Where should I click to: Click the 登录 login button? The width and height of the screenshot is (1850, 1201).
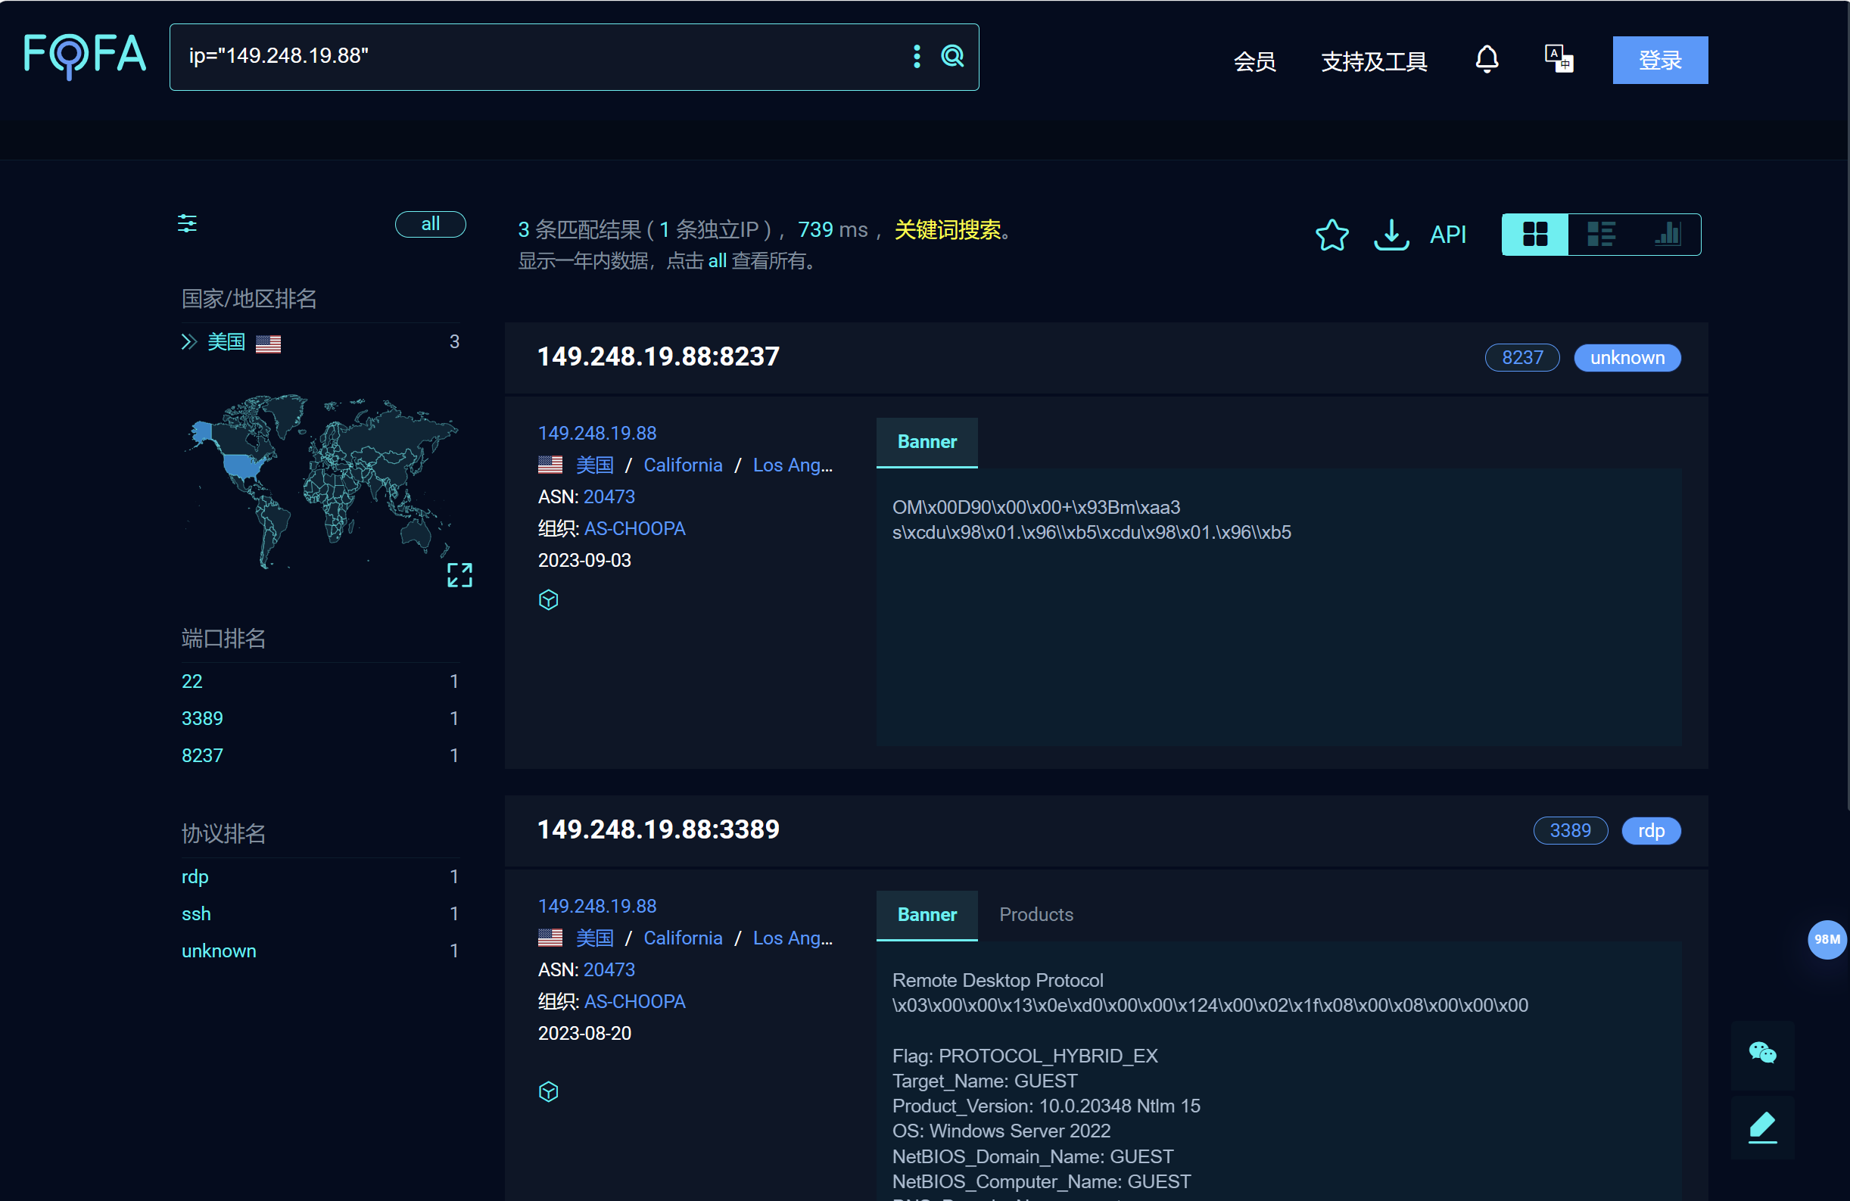pyautogui.click(x=1658, y=60)
